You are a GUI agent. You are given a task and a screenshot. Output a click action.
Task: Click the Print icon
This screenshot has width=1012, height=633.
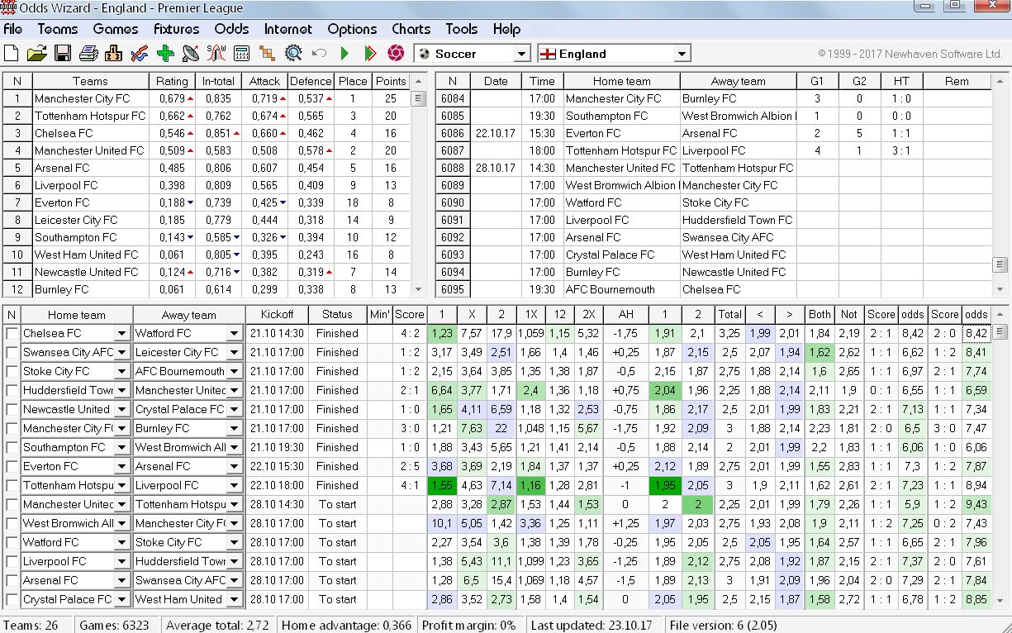coord(88,54)
